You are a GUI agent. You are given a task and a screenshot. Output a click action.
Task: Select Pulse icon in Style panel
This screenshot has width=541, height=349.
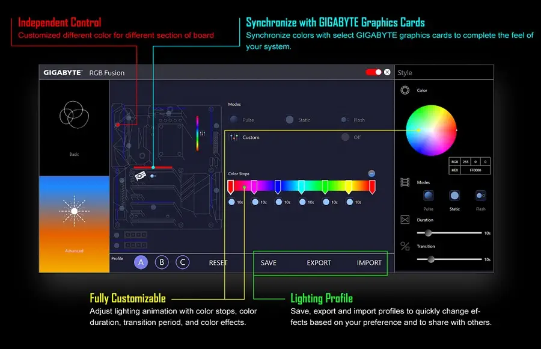[428, 196]
